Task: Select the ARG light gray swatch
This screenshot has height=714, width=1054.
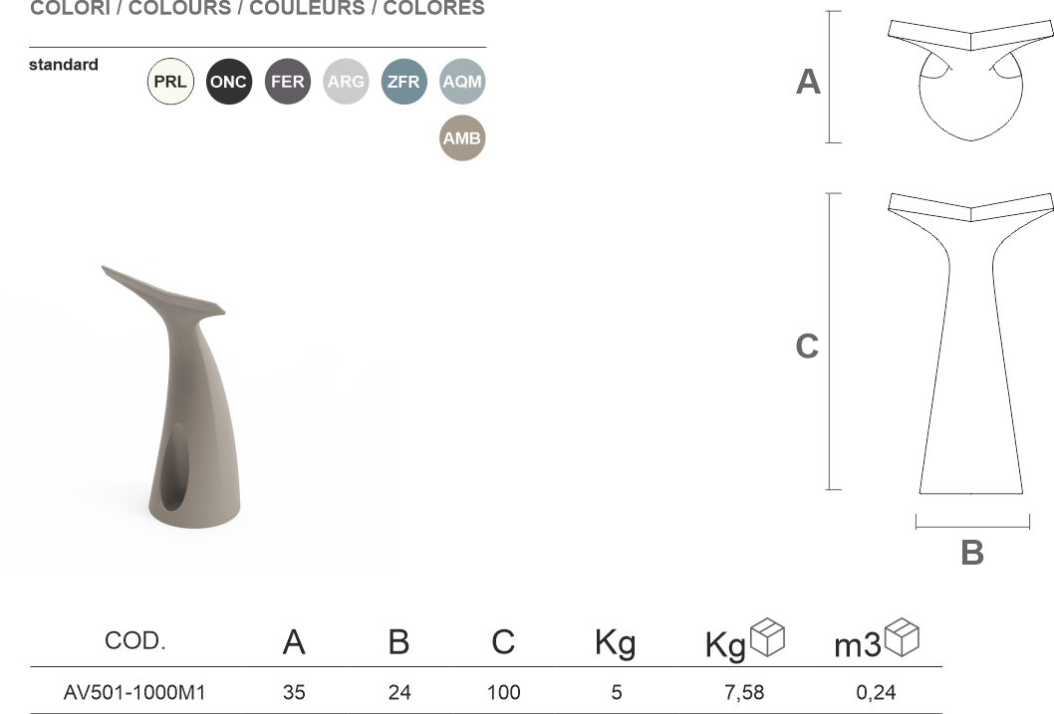Action: pyautogui.click(x=346, y=82)
